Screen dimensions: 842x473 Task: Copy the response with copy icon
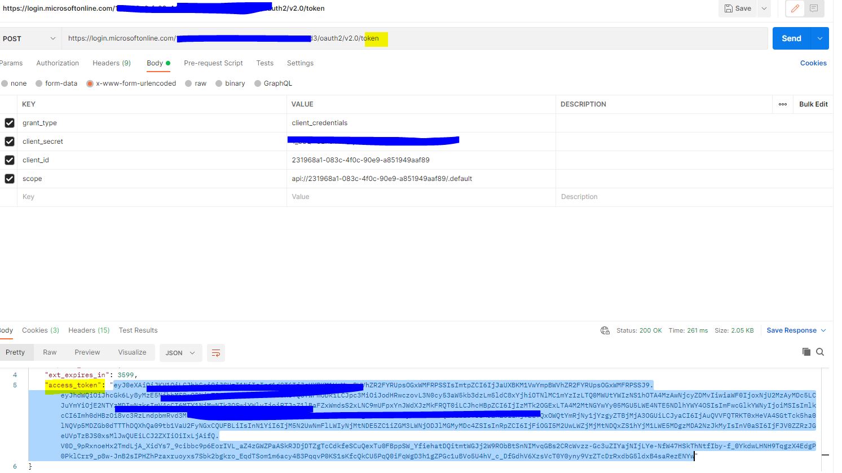click(x=806, y=352)
